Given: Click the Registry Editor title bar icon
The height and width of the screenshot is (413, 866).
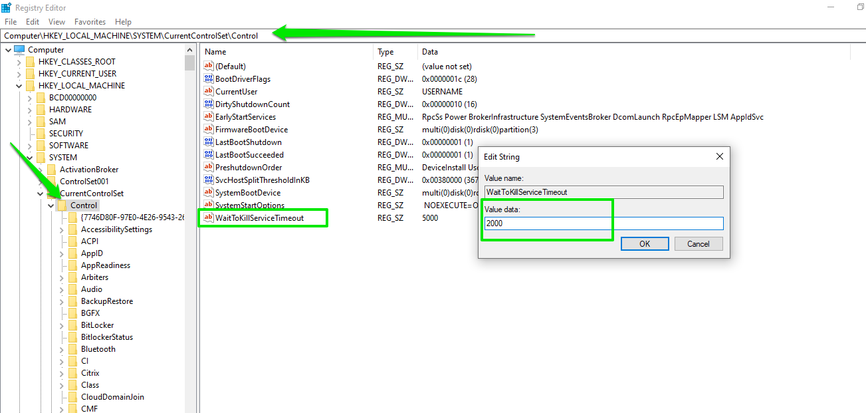Looking at the screenshot, I should click(7, 7).
